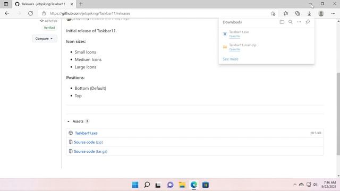
Task: Open file link under Taskbar11-main.zip download
Action: [x=234, y=49]
